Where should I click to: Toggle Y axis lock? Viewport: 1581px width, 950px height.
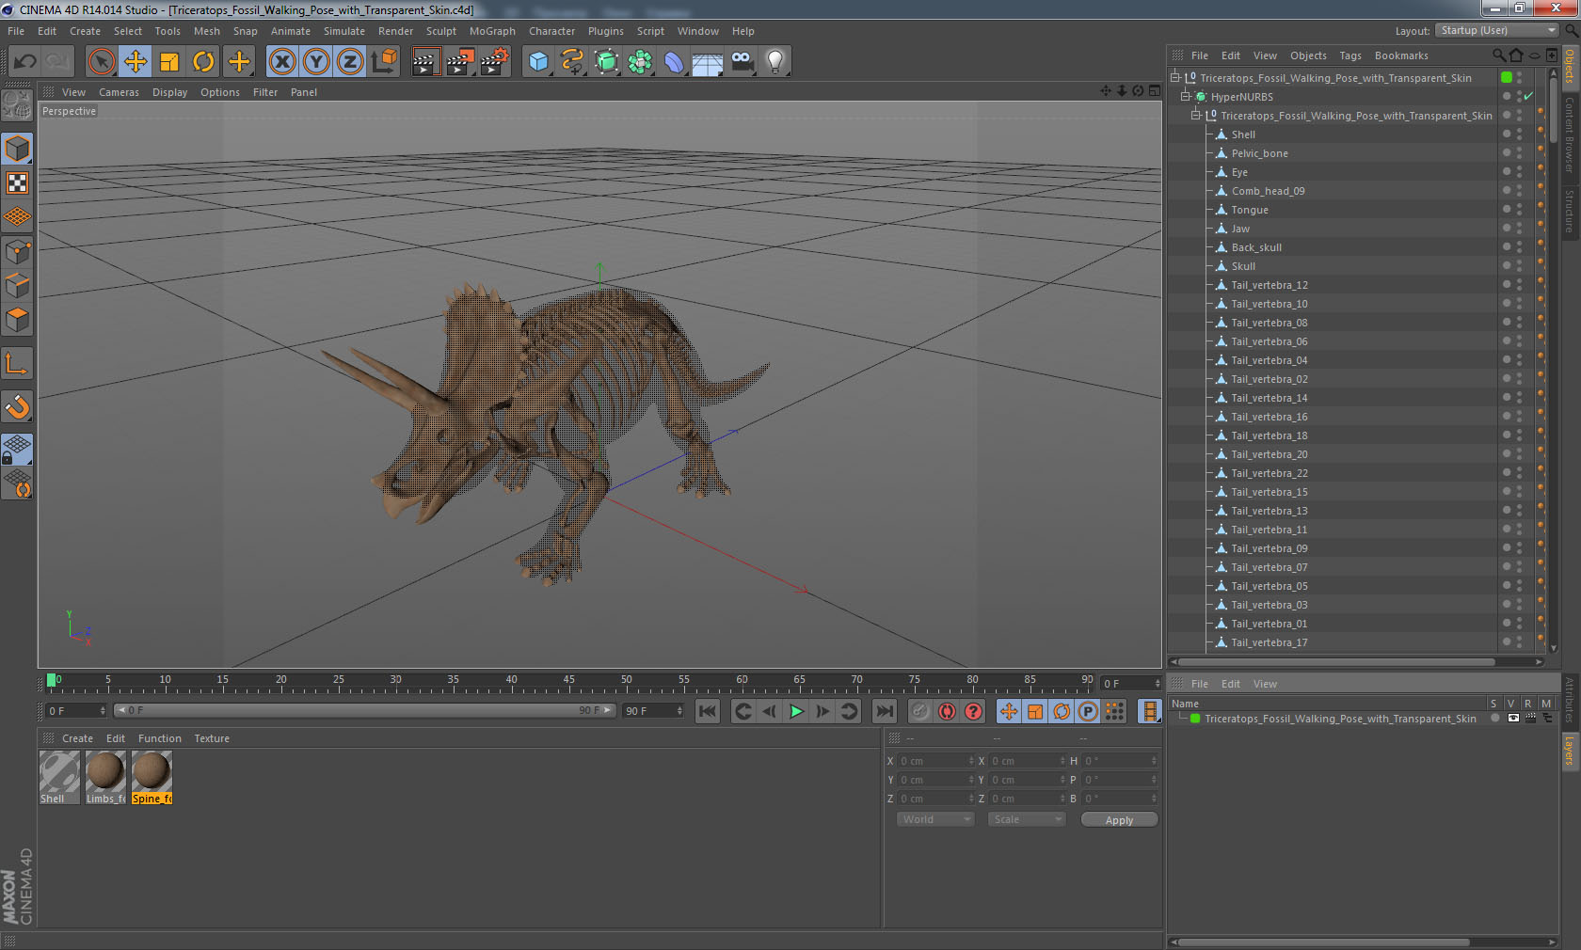click(x=316, y=62)
